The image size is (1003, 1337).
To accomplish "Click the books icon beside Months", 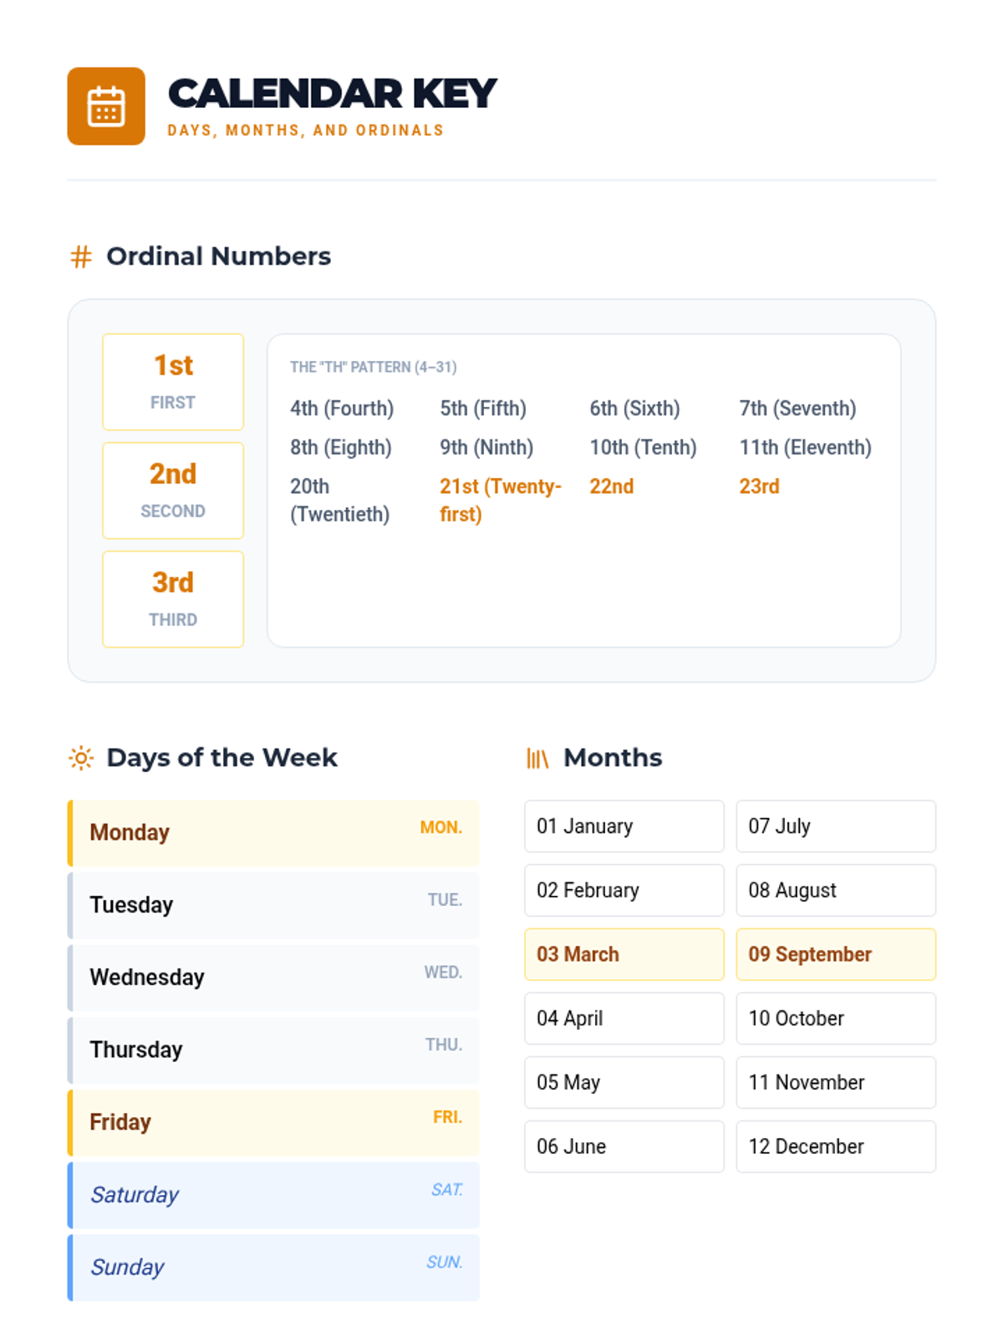I will point(537,758).
